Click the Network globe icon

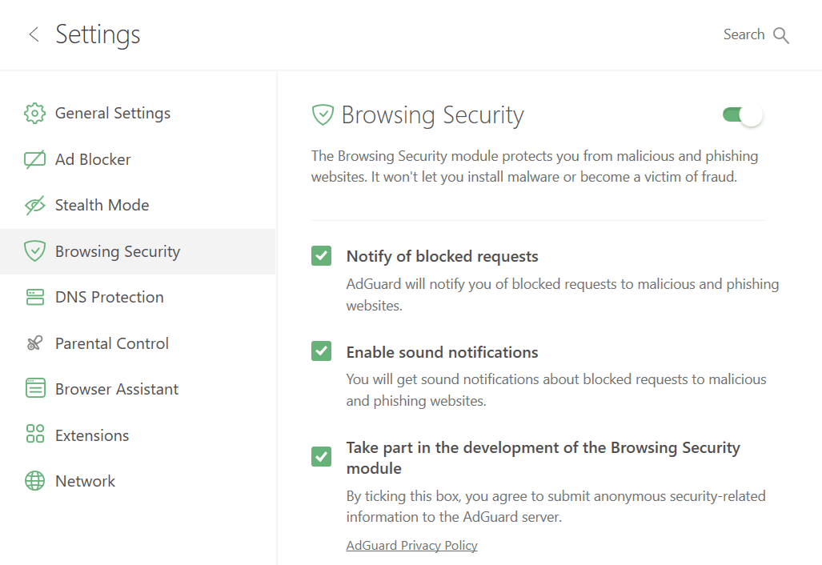[x=34, y=481]
